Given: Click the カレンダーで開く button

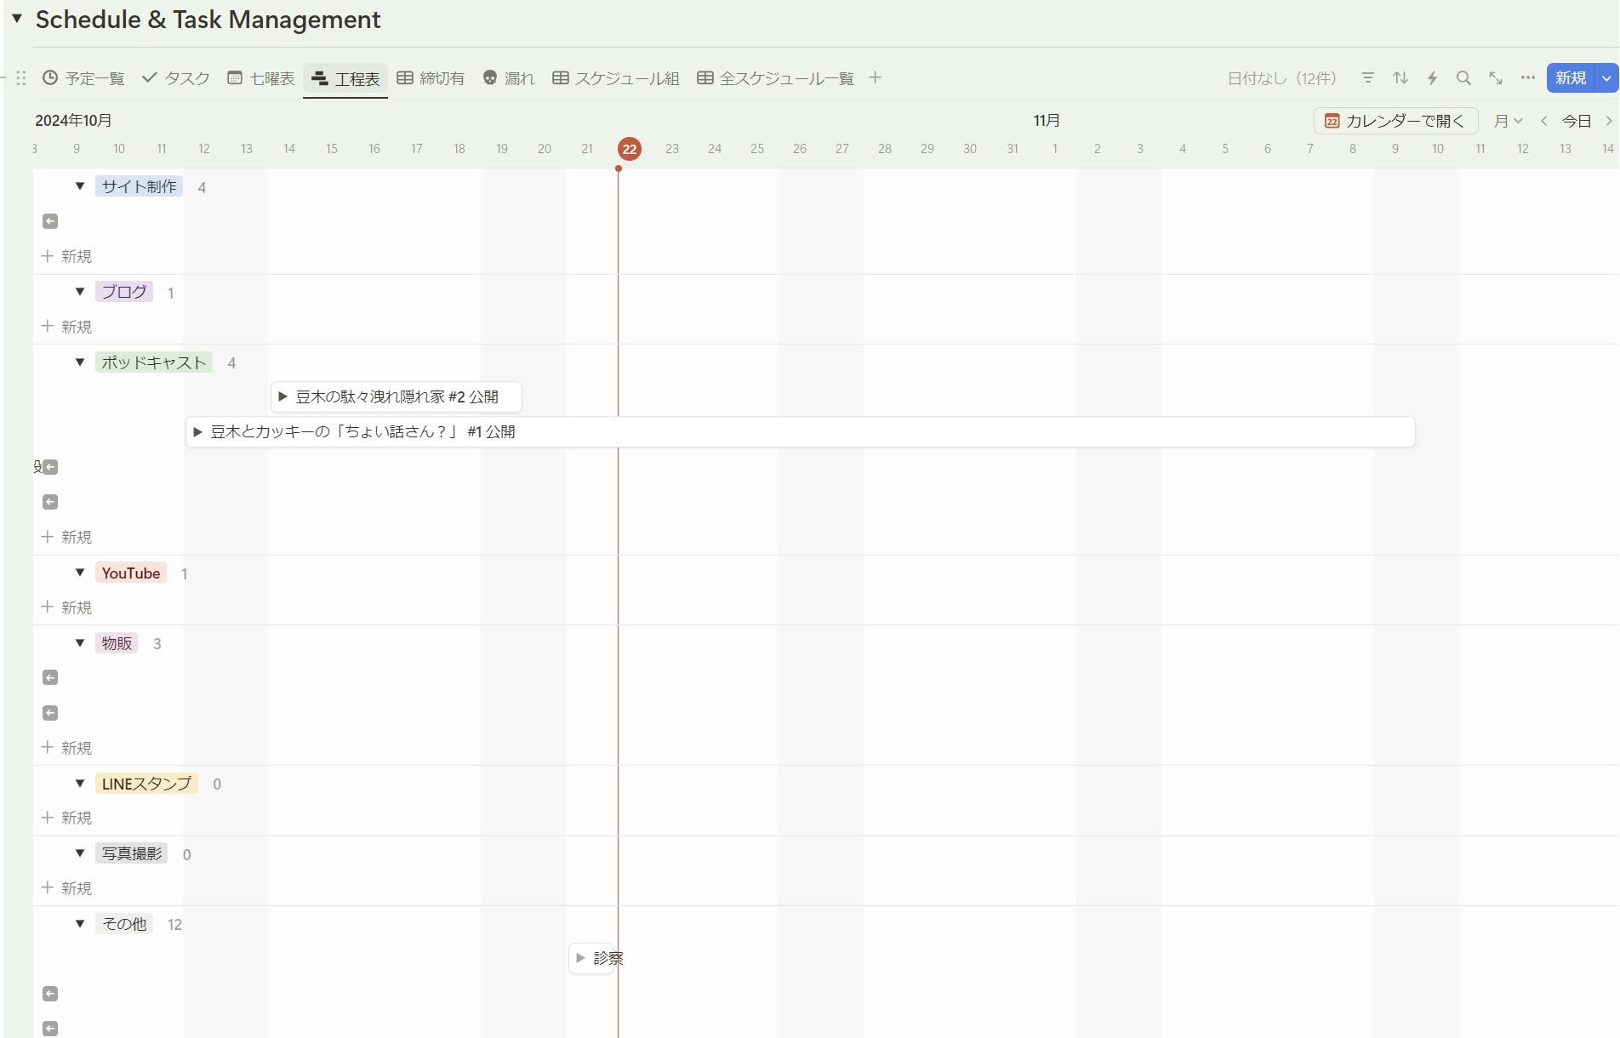Looking at the screenshot, I should 1395,121.
